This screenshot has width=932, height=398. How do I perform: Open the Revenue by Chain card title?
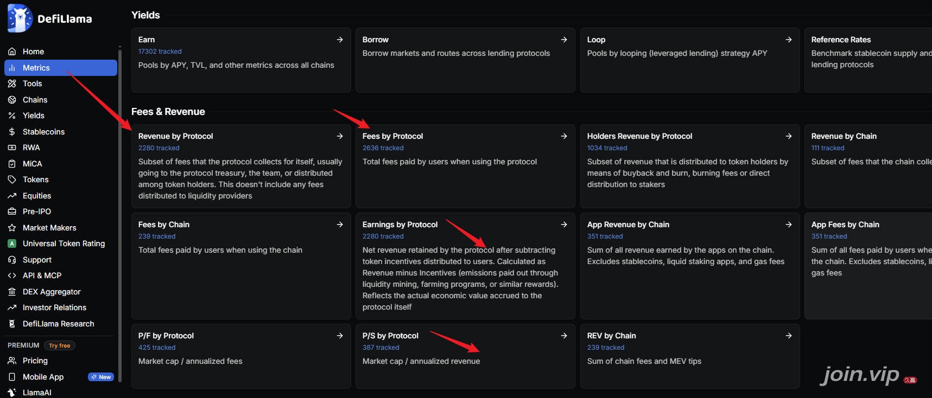(844, 136)
